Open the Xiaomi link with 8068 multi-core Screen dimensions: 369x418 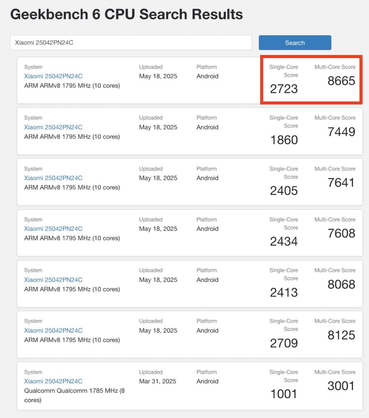pyautogui.click(x=53, y=280)
